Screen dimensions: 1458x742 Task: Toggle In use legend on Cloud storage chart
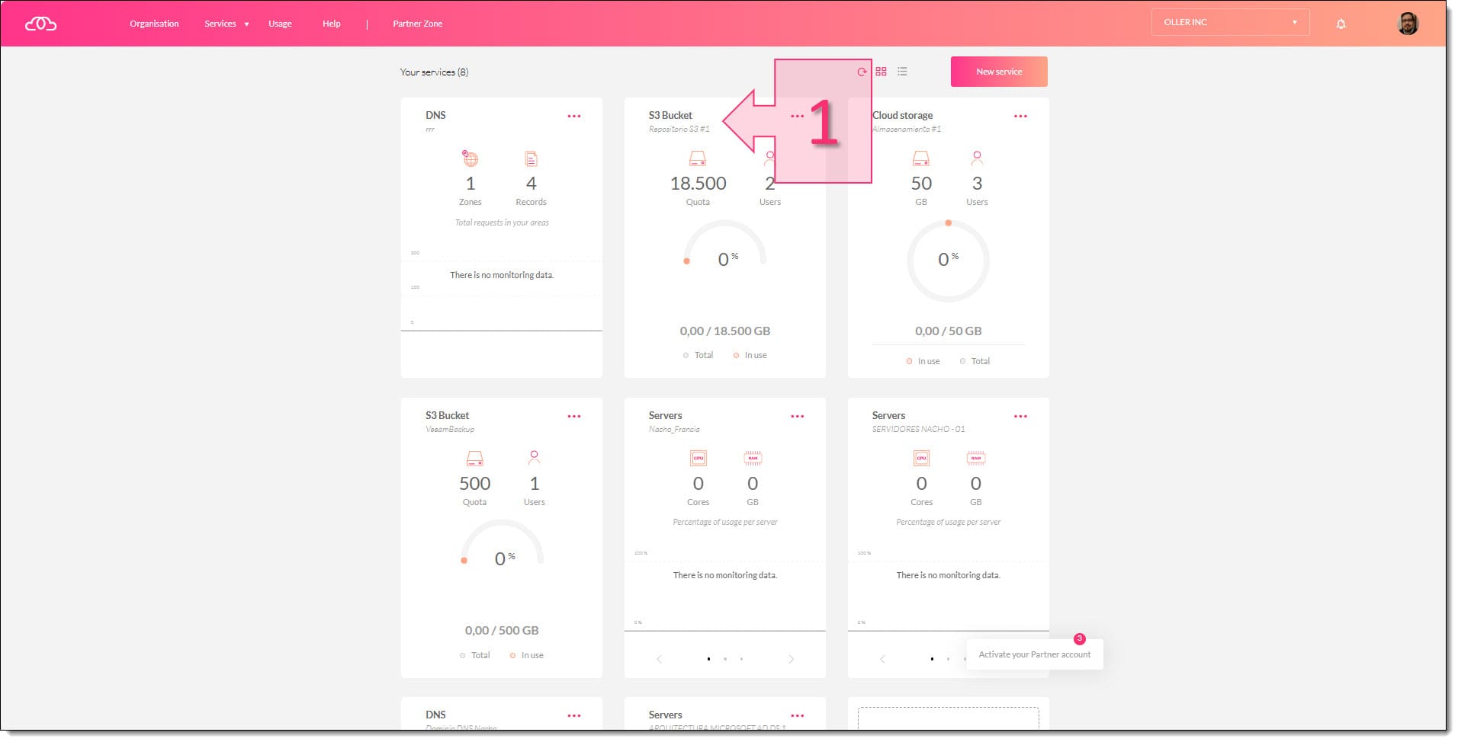coord(923,362)
